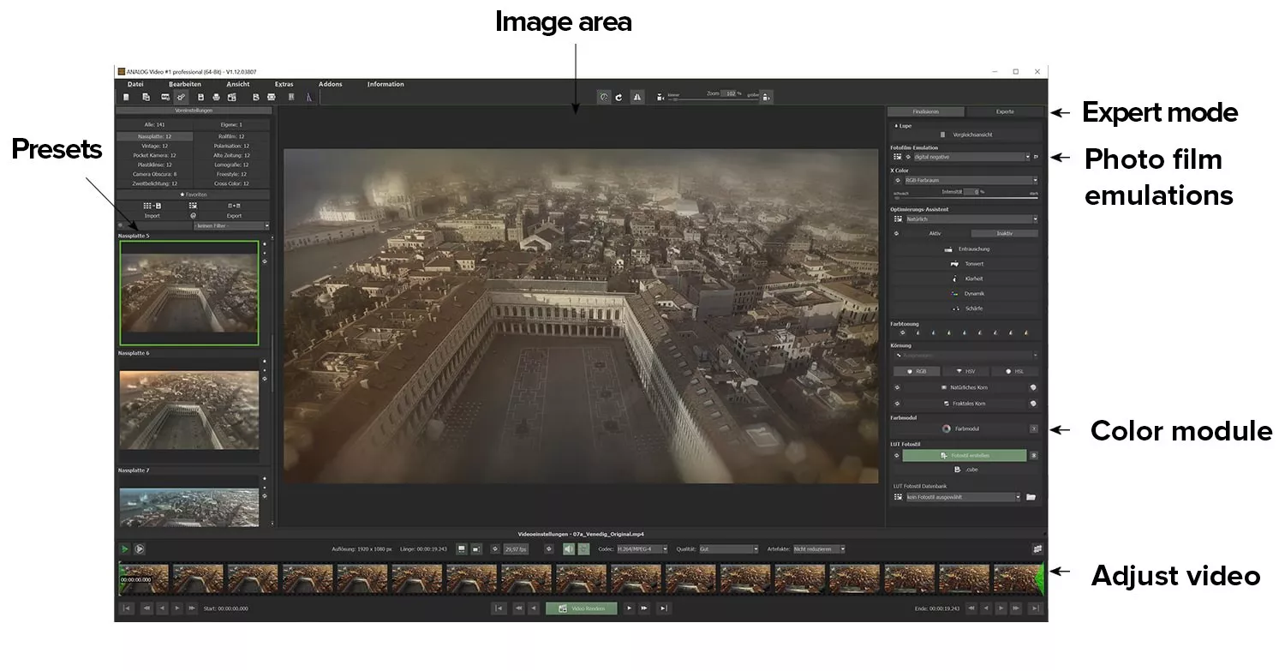Open the X Color 'RGB-Farbraum' dropdown
This screenshot has height=671, width=1285.
tap(971, 181)
